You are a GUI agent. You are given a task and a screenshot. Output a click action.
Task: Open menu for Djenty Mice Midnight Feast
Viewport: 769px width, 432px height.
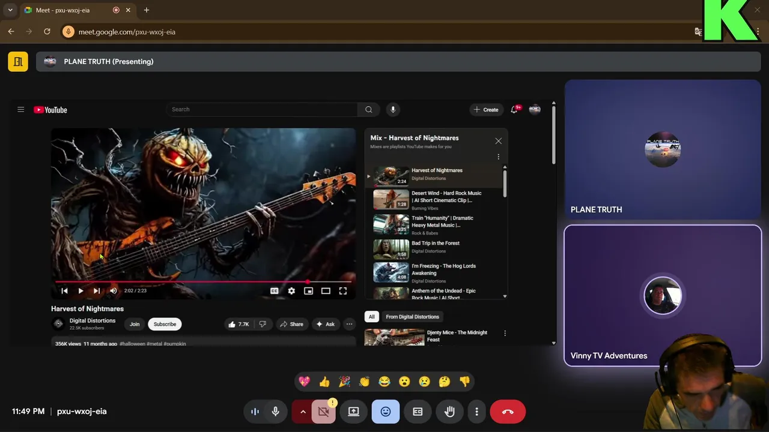point(505,333)
